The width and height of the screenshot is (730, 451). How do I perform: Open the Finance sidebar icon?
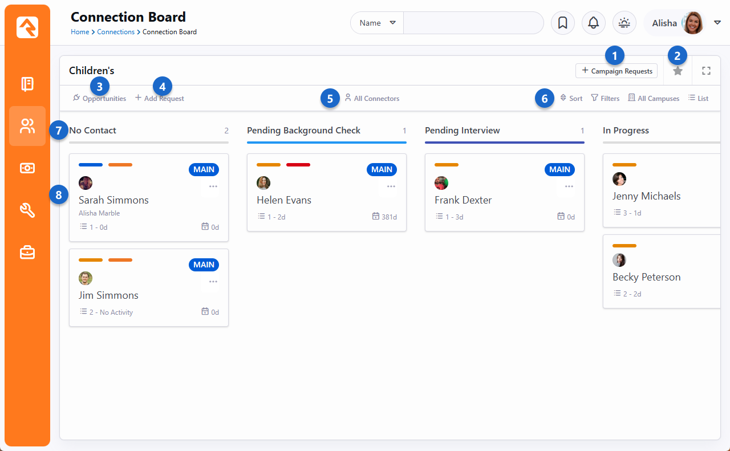coord(27,168)
